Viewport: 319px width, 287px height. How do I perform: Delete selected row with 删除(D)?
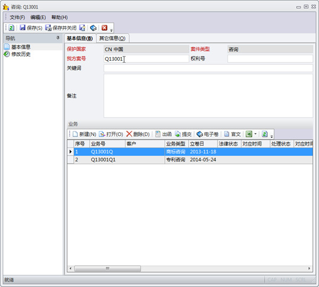click(138, 134)
